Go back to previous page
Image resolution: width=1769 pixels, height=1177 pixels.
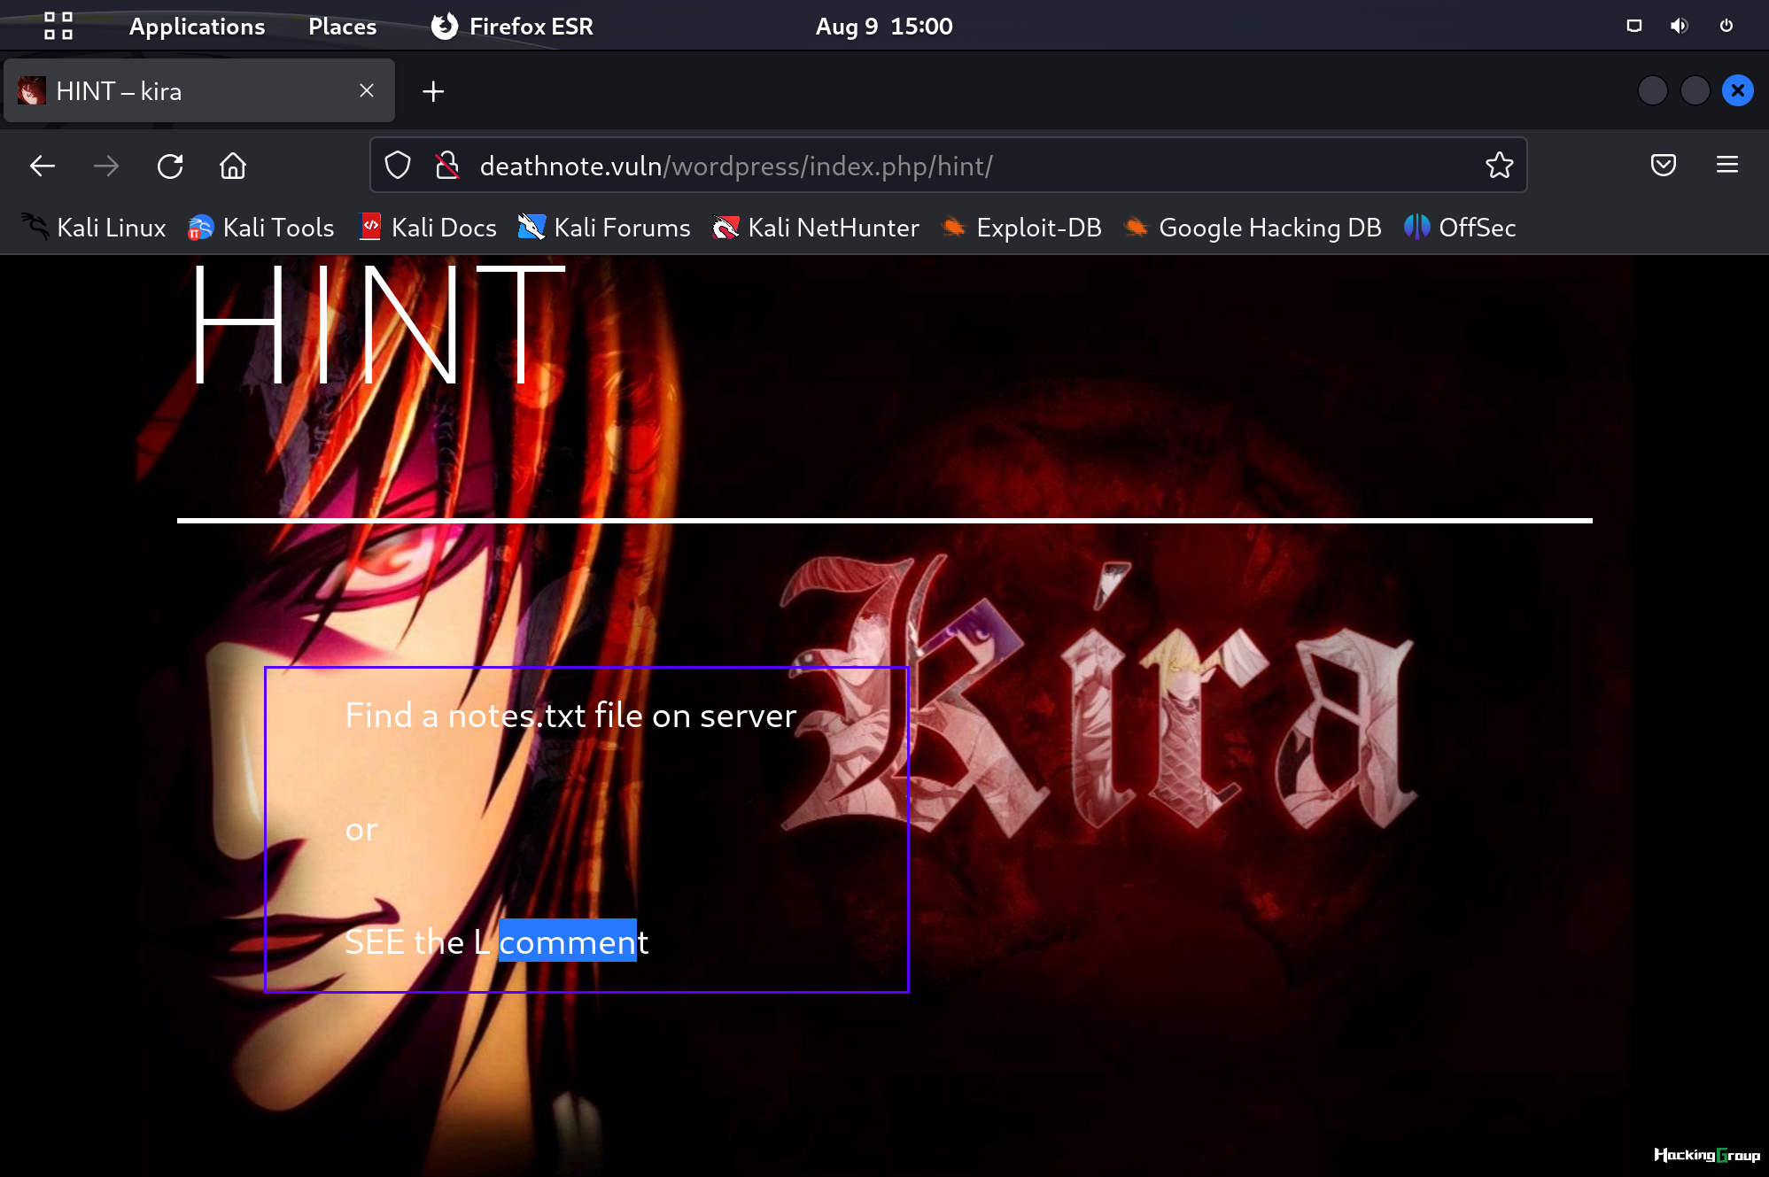point(43,166)
